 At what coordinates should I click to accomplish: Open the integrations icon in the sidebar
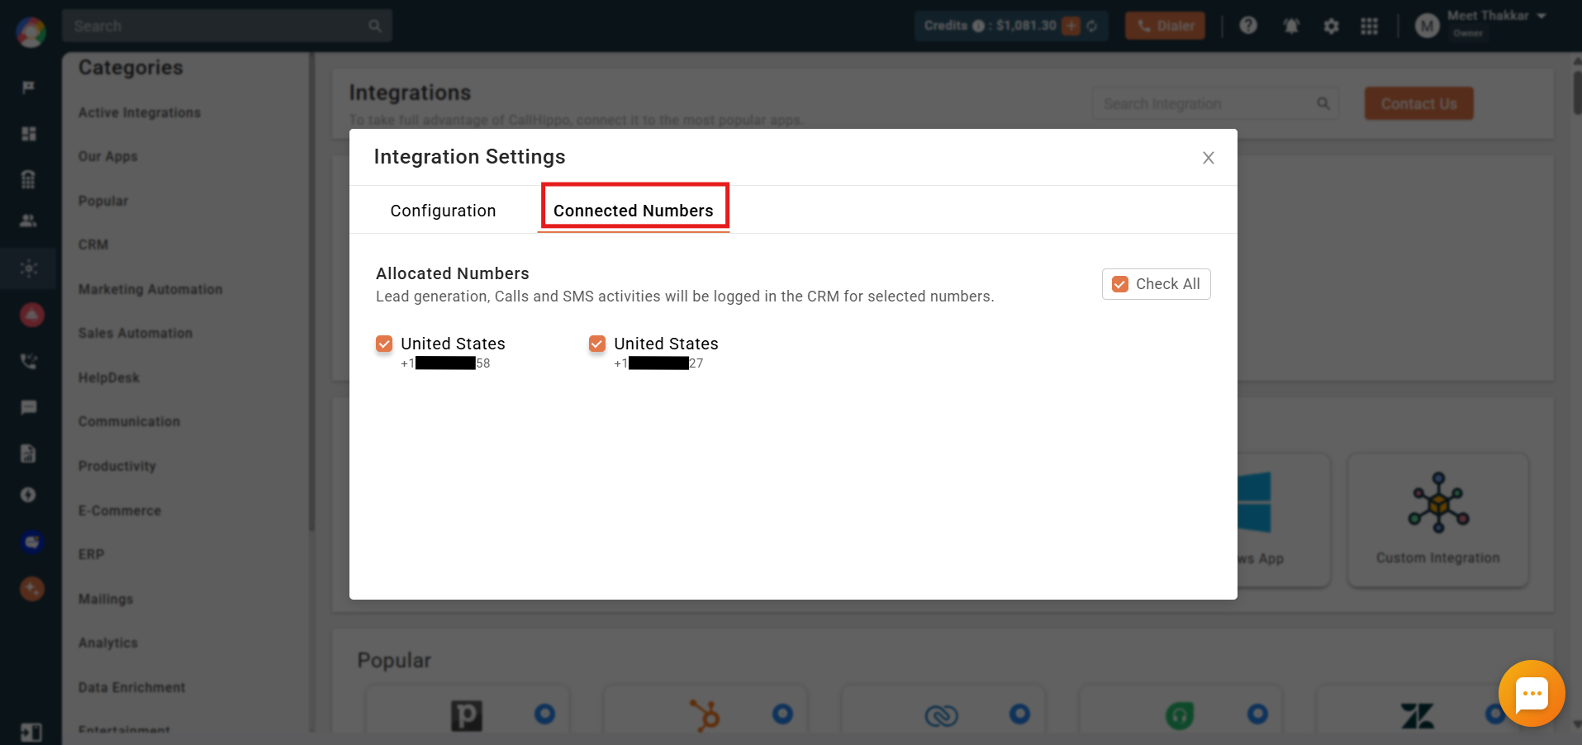(29, 268)
